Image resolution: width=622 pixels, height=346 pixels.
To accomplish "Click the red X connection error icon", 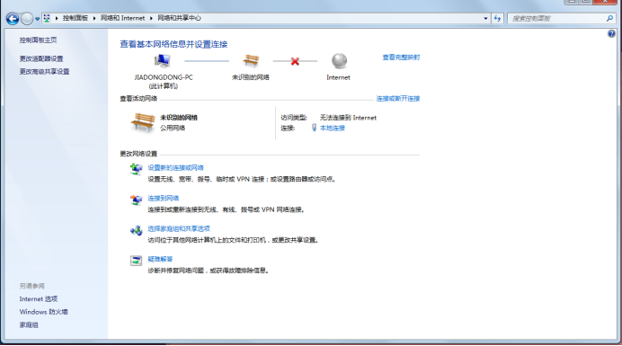I will 295,61.
